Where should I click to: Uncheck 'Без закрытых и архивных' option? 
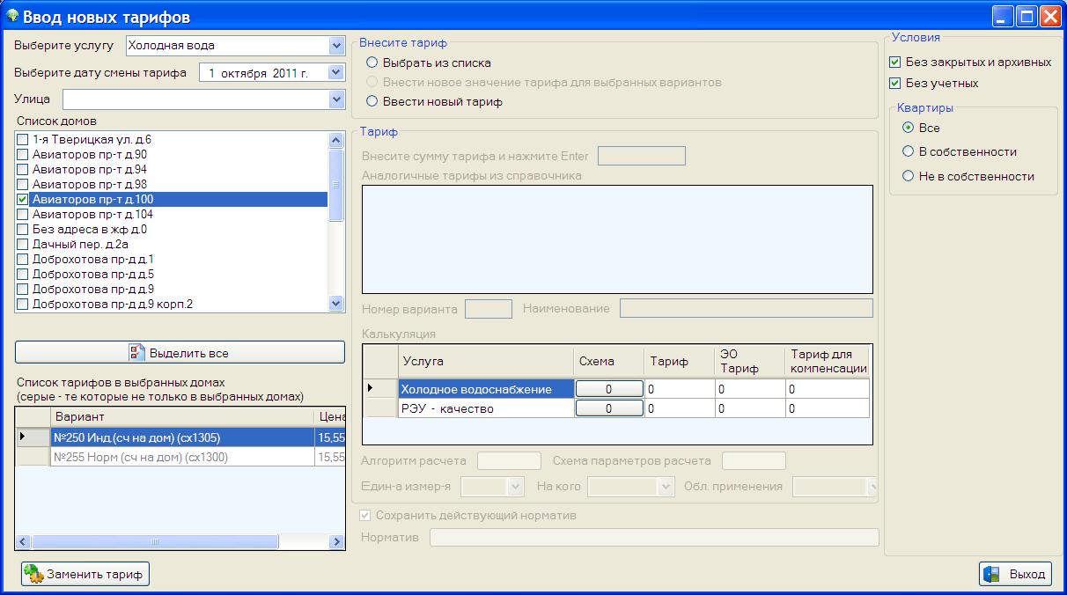coord(895,62)
